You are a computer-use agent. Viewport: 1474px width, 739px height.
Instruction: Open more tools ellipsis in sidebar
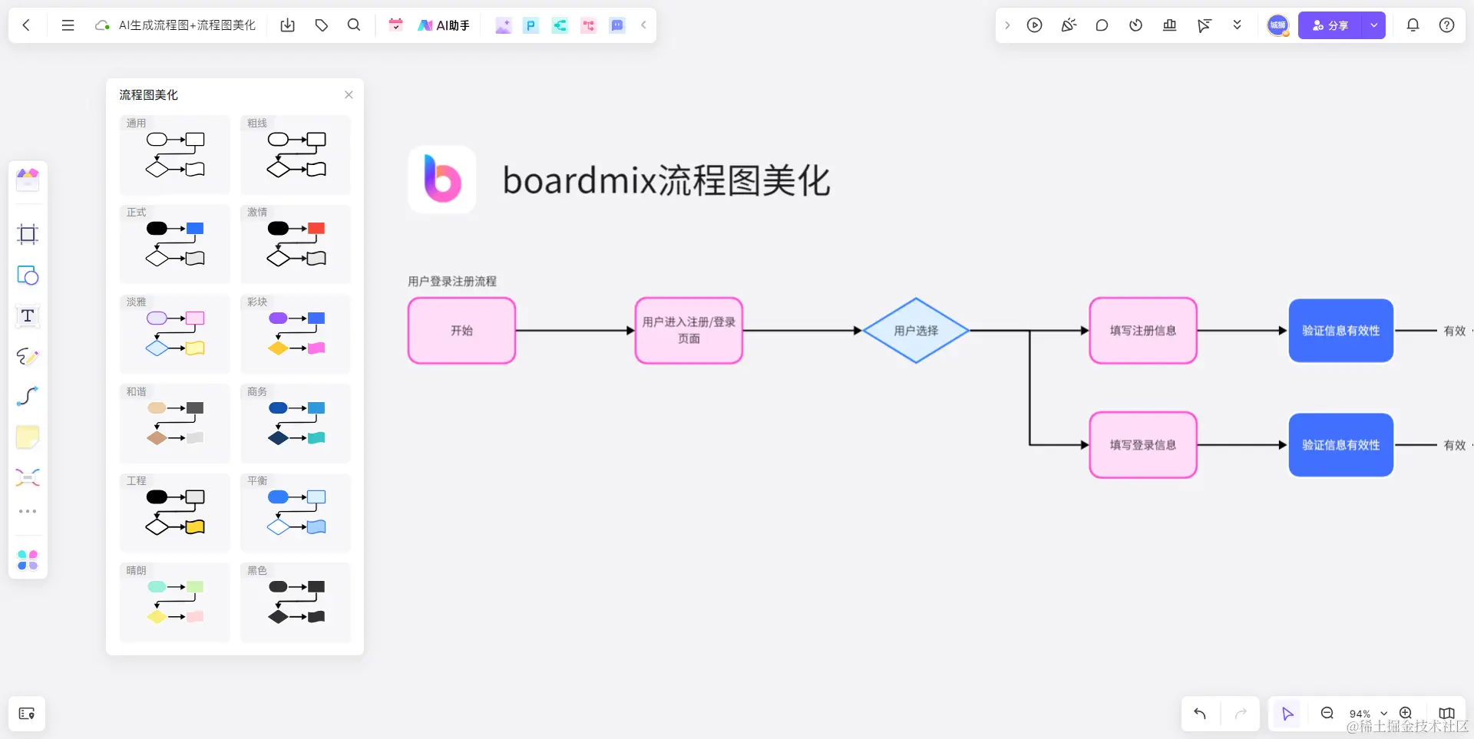[28, 511]
